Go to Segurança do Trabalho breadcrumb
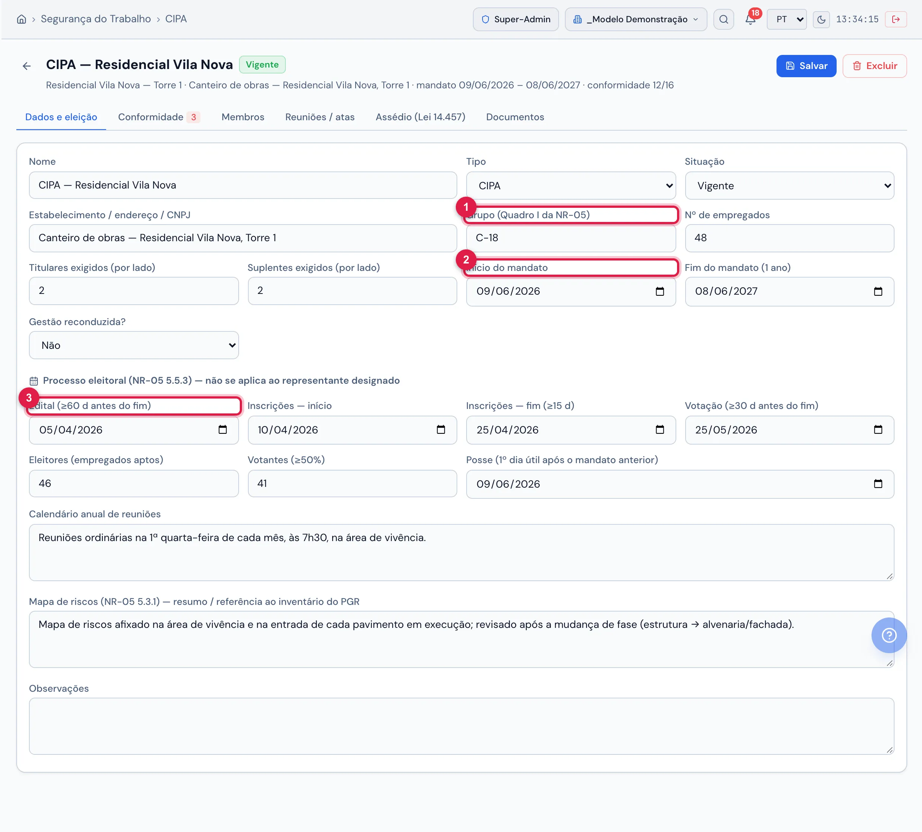Screen dimensions: 922x832 pos(95,19)
